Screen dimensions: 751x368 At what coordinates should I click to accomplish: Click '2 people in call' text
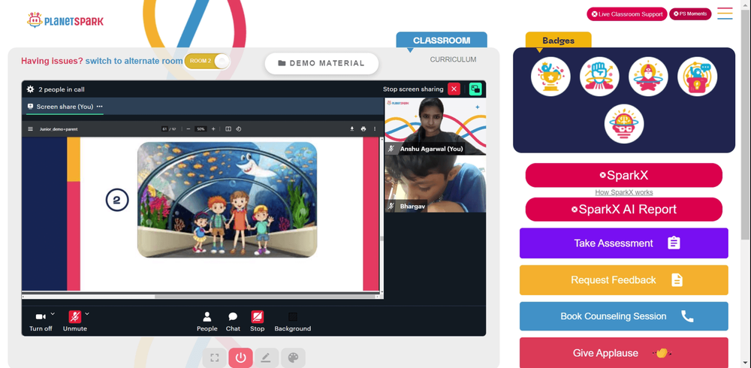pos(62,89)
